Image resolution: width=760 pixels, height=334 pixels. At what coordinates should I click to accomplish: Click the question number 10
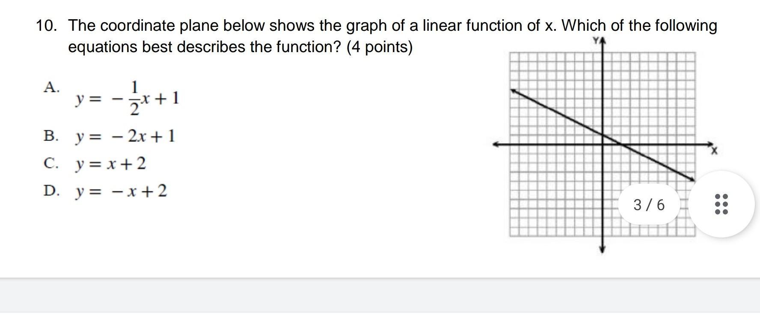click(46, 26)
